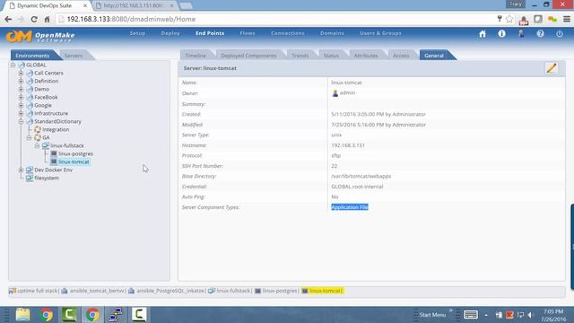This screenshot has height=323, width=574.
Task: Open the Domains menu
Action: click(332, 33)
